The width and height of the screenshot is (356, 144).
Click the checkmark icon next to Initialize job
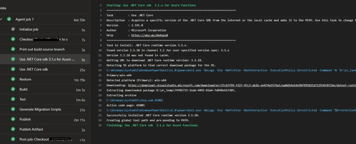click(13, 29)
